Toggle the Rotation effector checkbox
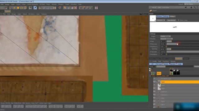Viewport: 199px width, 111px height. point(150,54)
